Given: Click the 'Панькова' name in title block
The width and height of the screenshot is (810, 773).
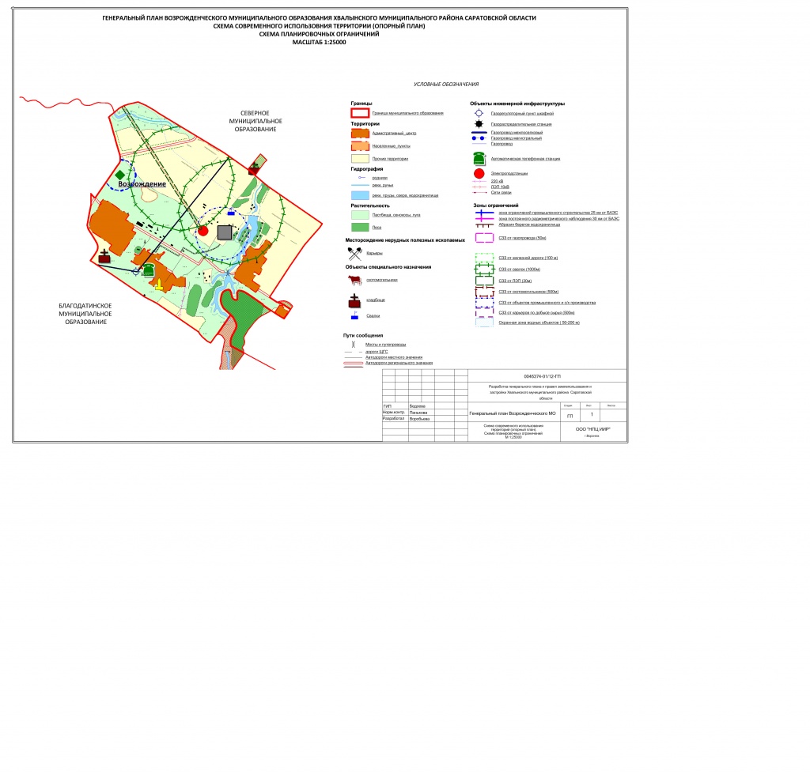Looking at the screenshot, I should 418,413.
